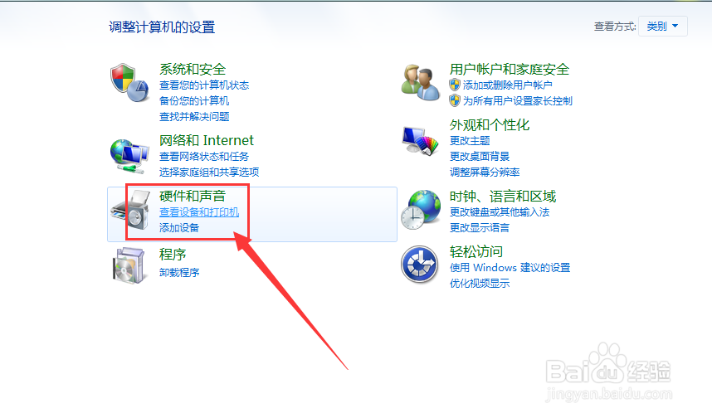Open 查看设备和打印机 link

point(199,212)
